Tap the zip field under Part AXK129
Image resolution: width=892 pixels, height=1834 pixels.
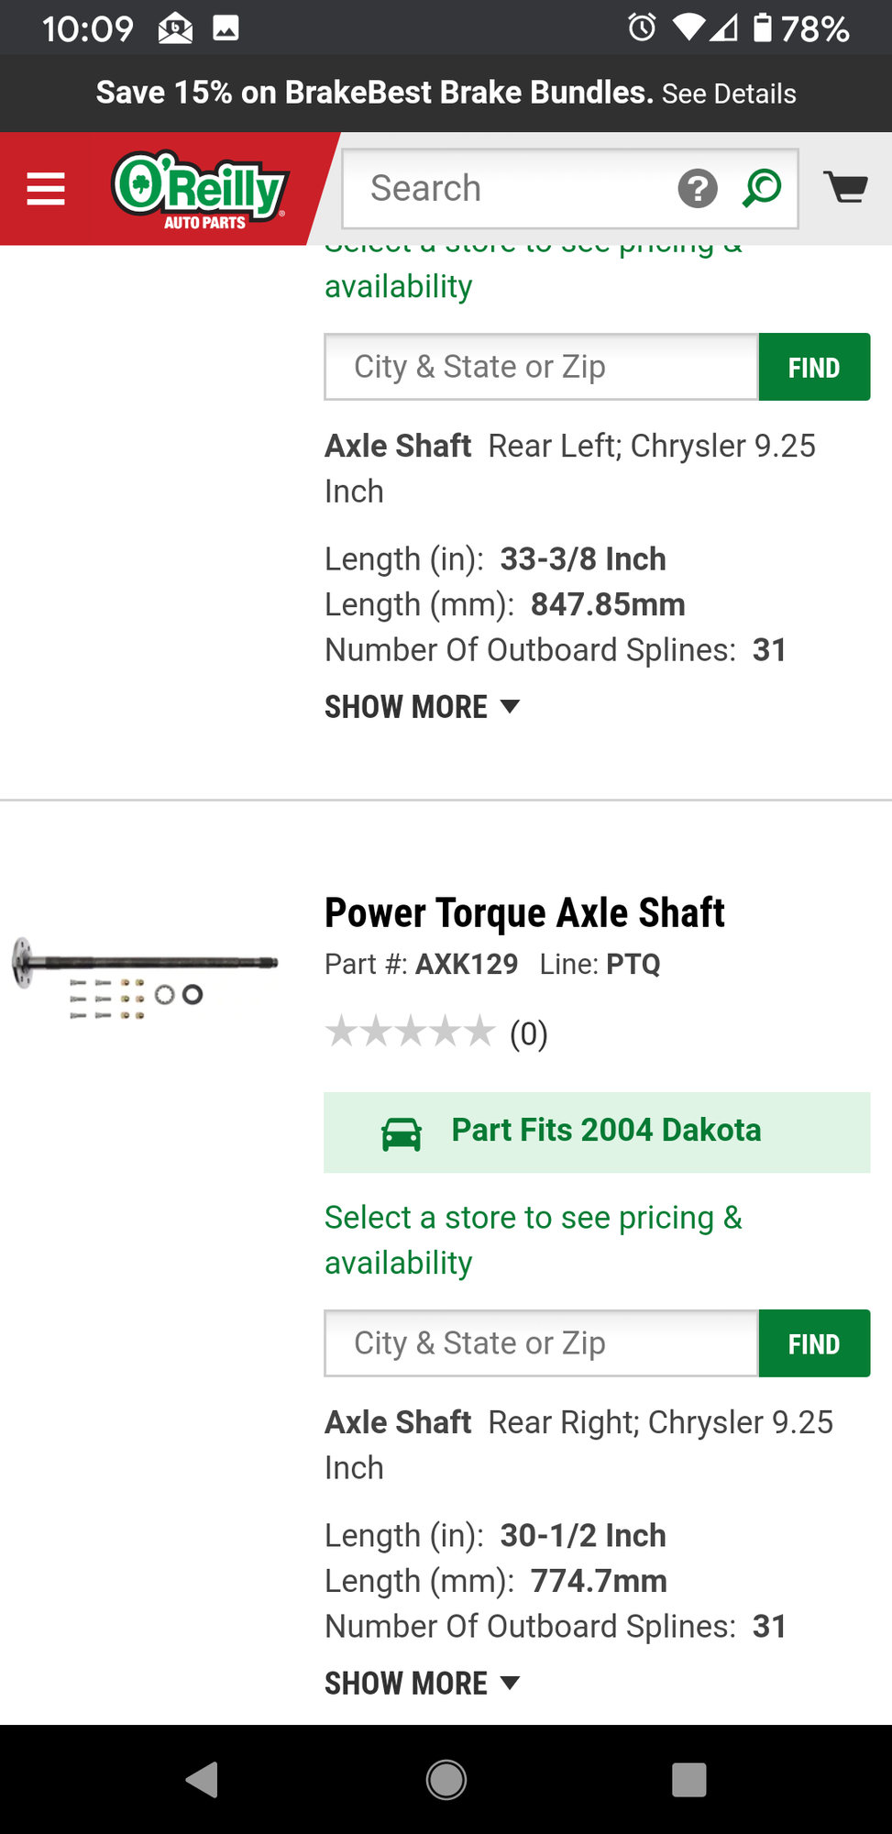coord(541,1343)
